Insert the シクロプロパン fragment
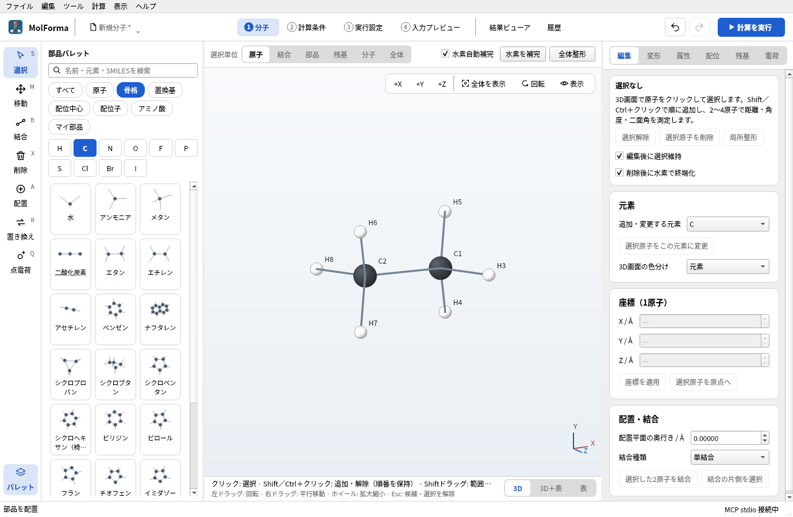The image size is (793, 517). [x=71, y=374]
